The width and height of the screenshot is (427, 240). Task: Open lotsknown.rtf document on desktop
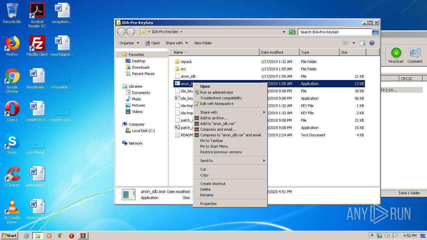37,209
